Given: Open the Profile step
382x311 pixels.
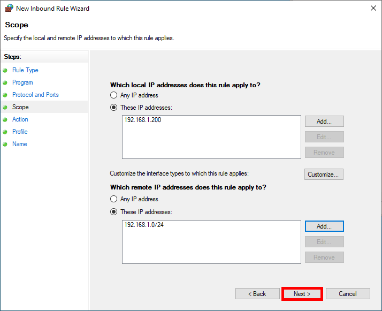Looking at the screenshot, I should [x=20, y=132].
